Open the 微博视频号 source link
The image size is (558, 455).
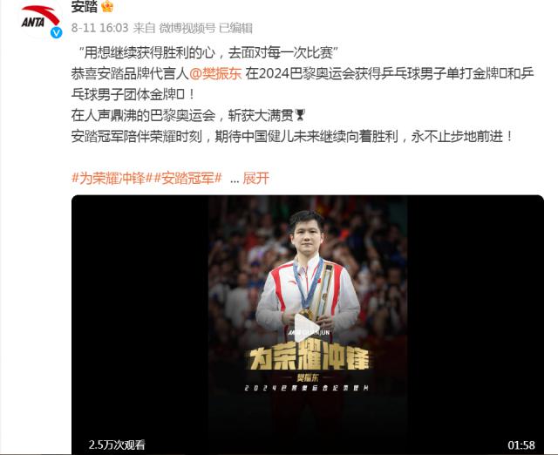[x=187, y=28]
